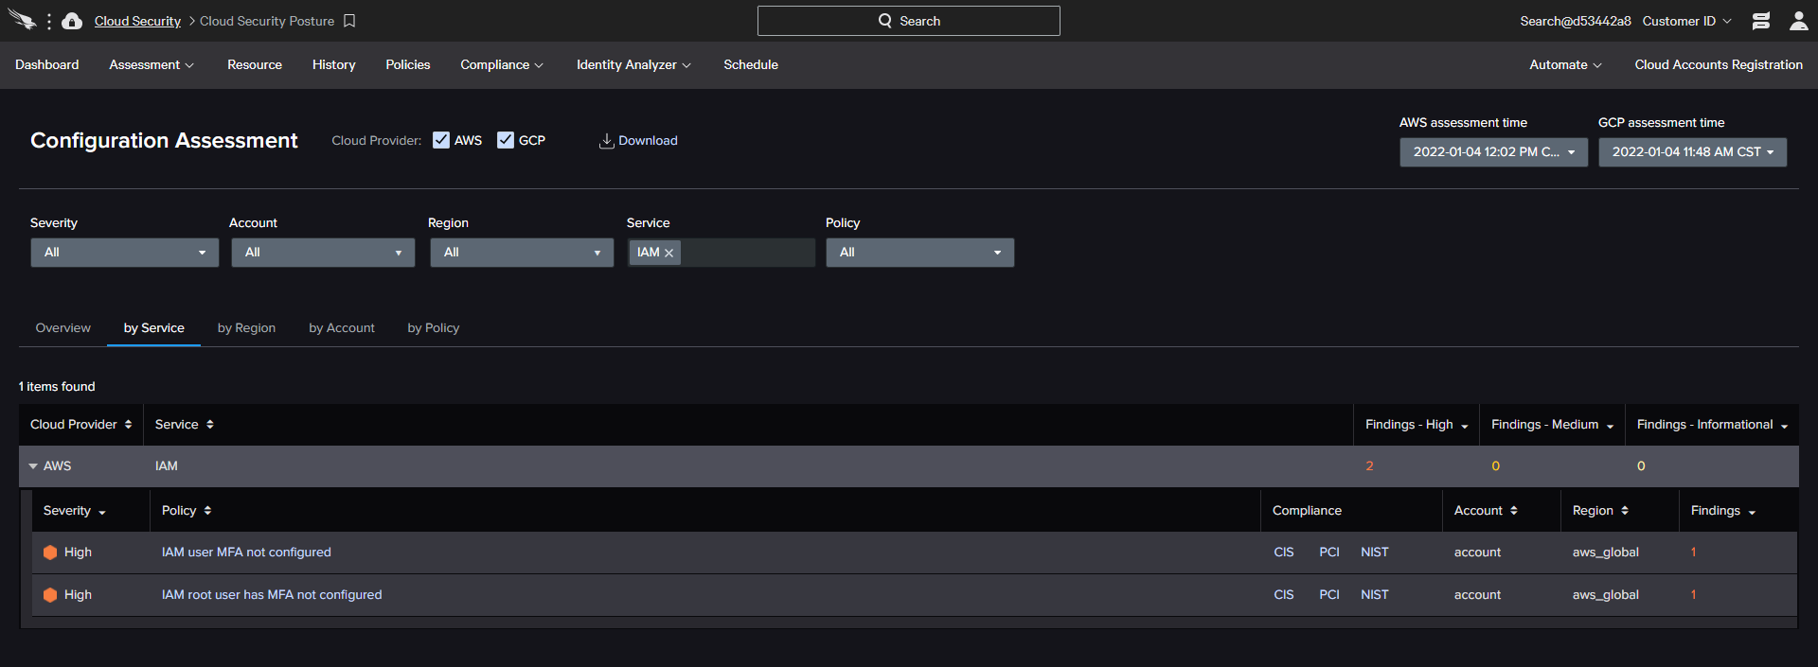Open the Severity filter dropdown
The height and width of the screenshot is (667, 1818).
[124, 253]
